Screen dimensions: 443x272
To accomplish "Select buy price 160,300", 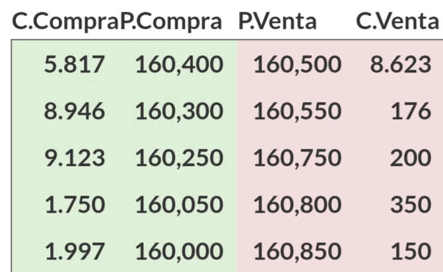I will pos(180,111).
